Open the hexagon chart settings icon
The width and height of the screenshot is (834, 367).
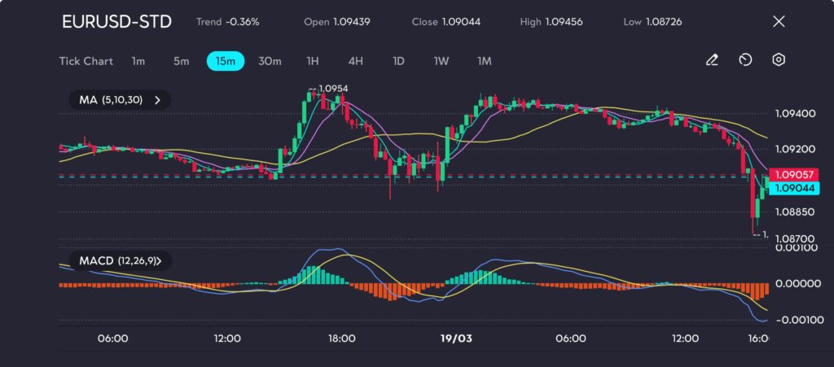pyautogui.click(x=779, y=60)
